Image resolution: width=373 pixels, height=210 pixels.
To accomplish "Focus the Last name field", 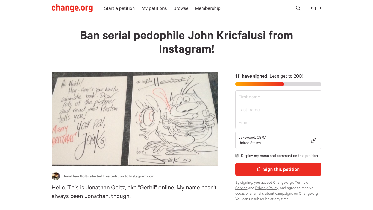I will click(278, 110).
